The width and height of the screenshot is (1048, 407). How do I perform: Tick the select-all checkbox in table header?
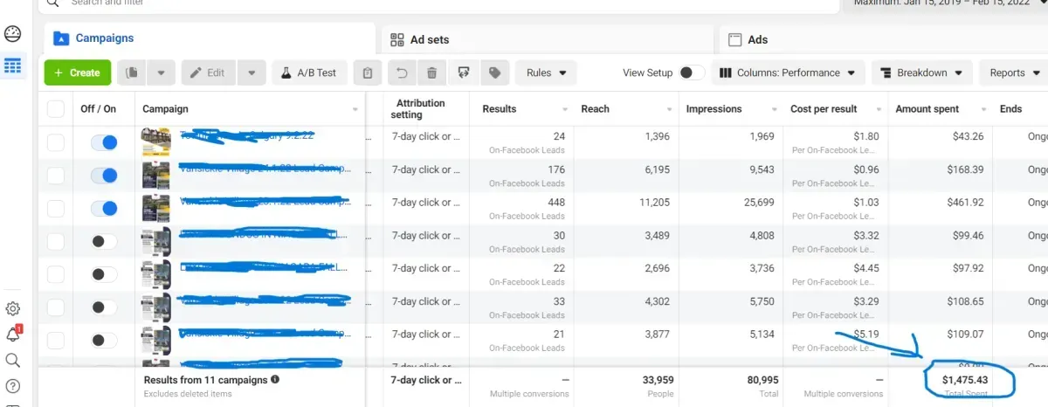(56, 109)
